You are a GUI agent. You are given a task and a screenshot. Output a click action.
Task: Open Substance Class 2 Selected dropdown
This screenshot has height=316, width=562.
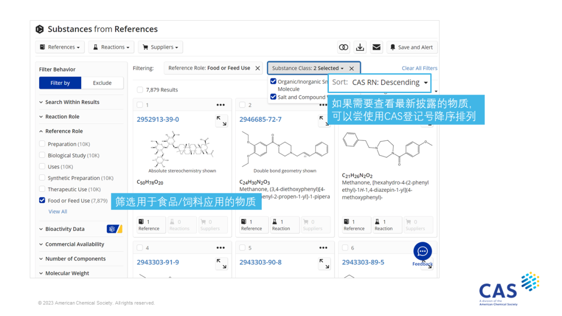[308, 69]
